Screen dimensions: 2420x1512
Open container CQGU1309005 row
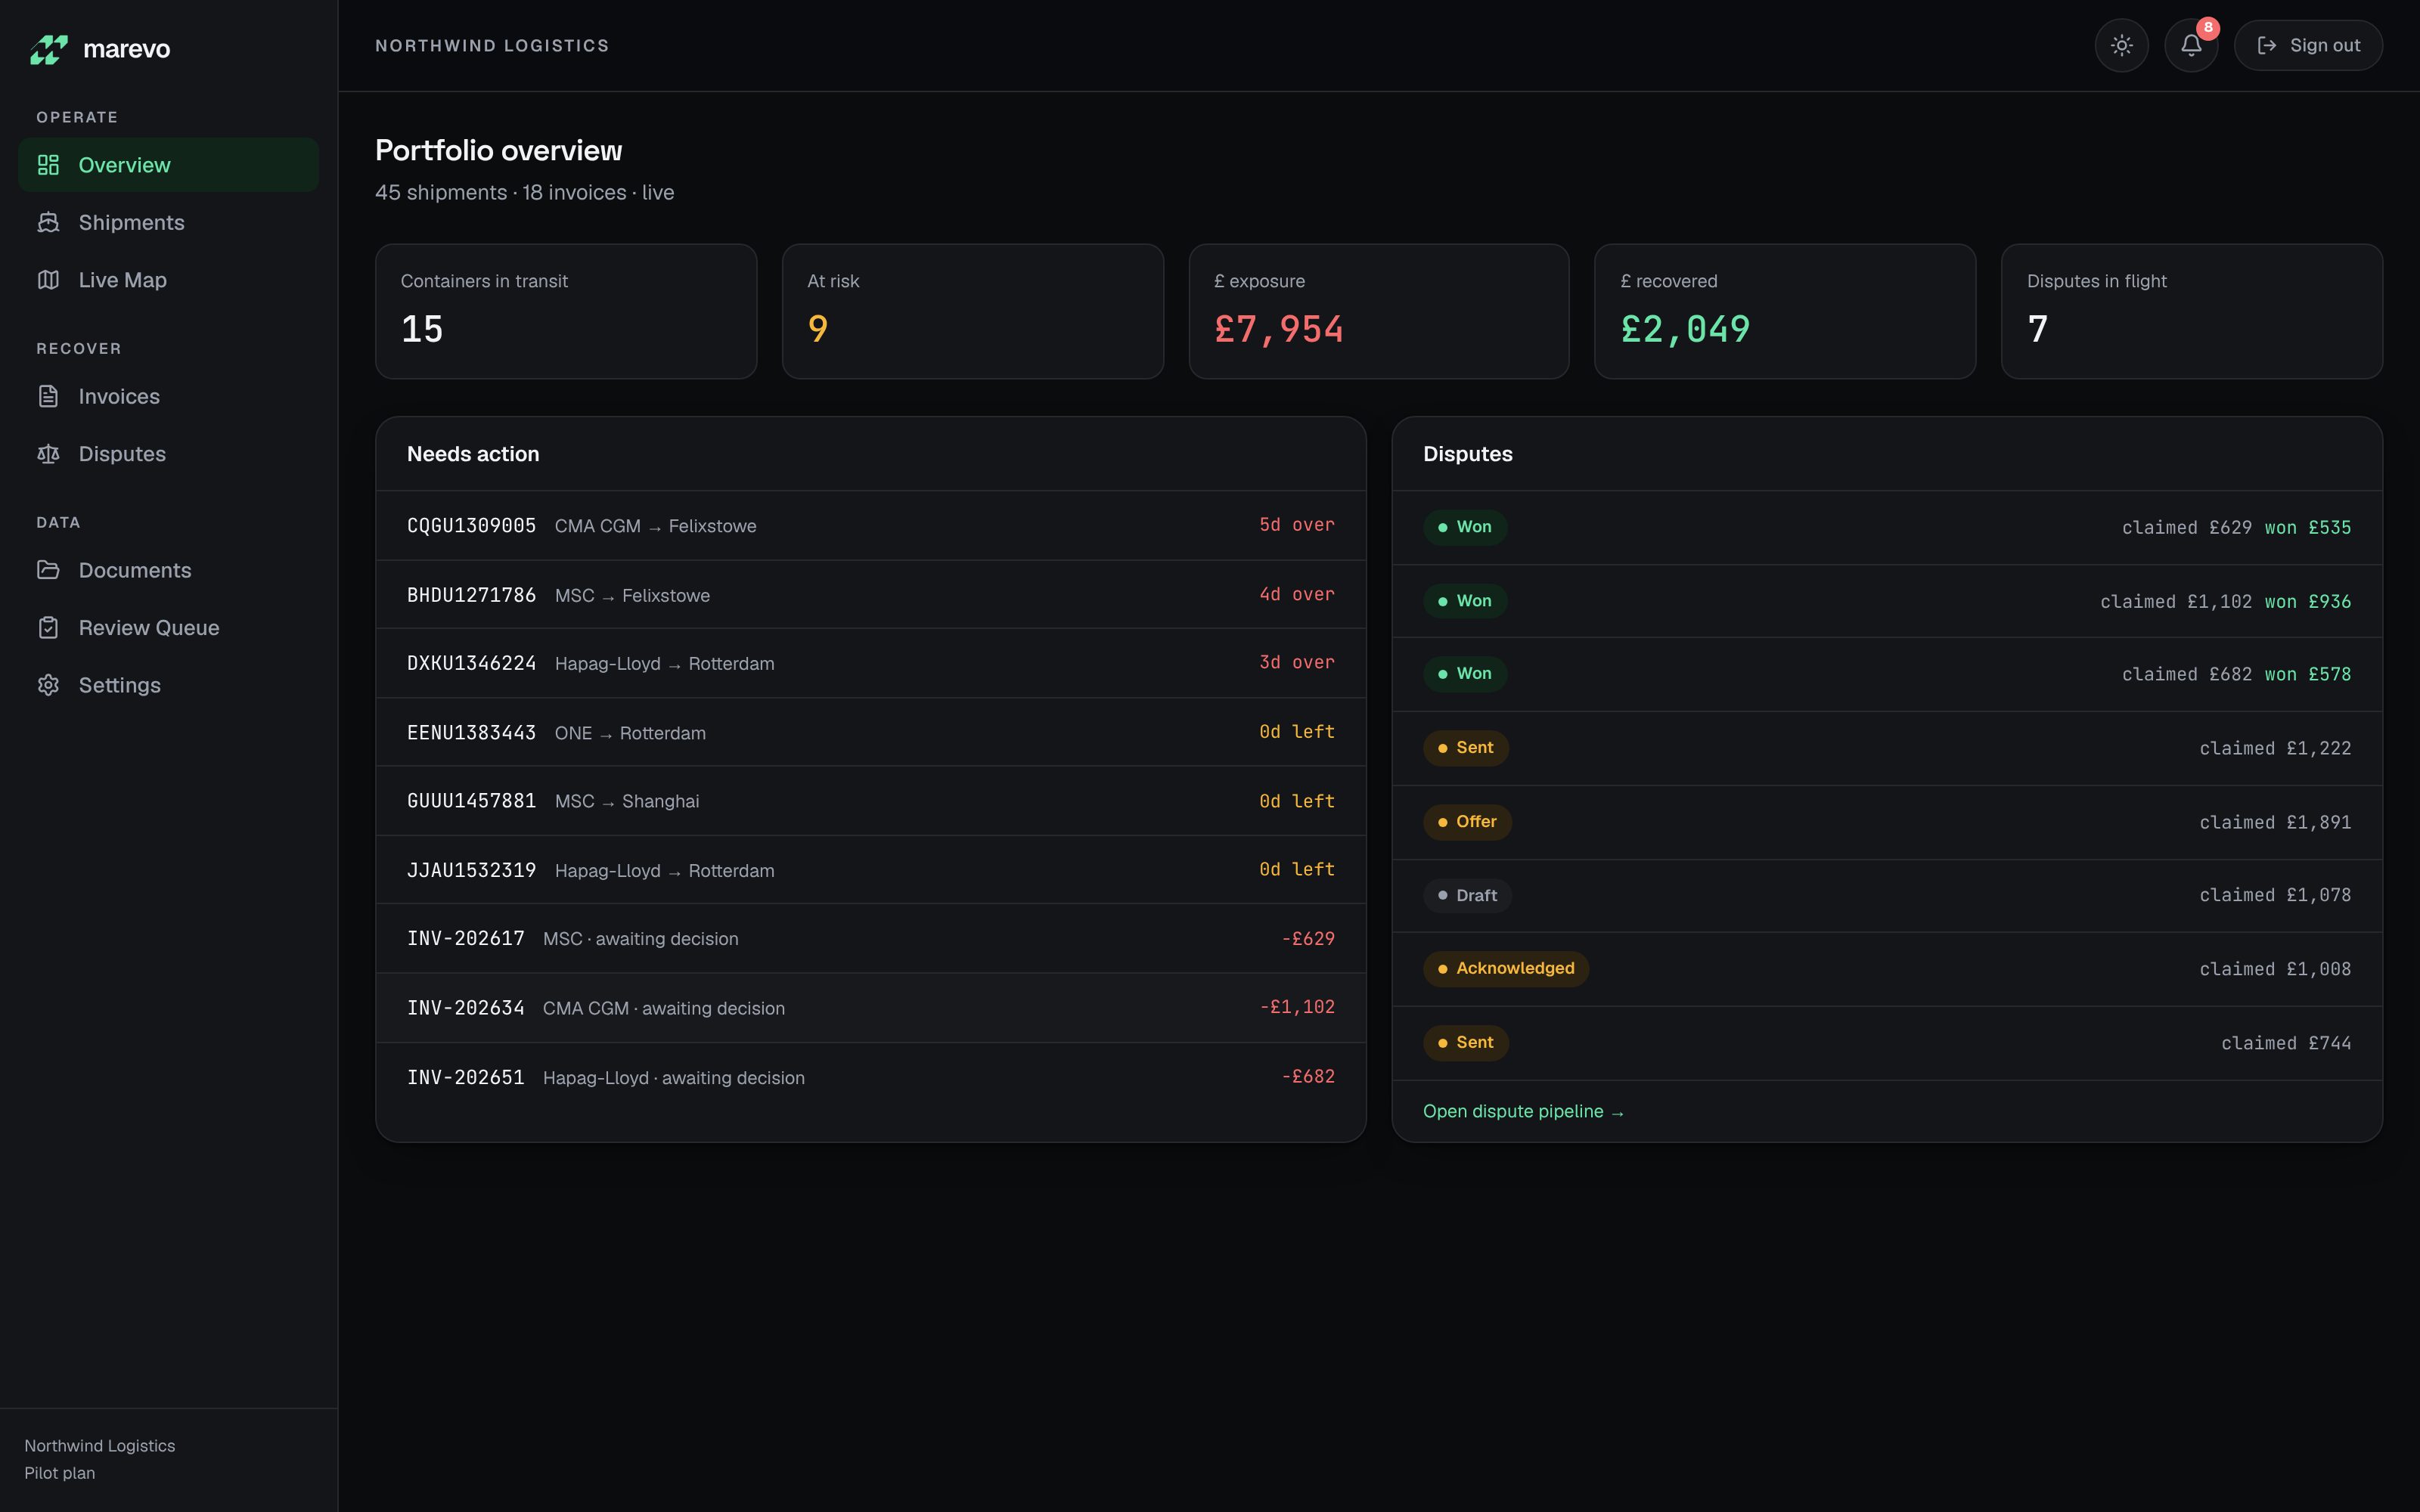click(x=870, y=525)
